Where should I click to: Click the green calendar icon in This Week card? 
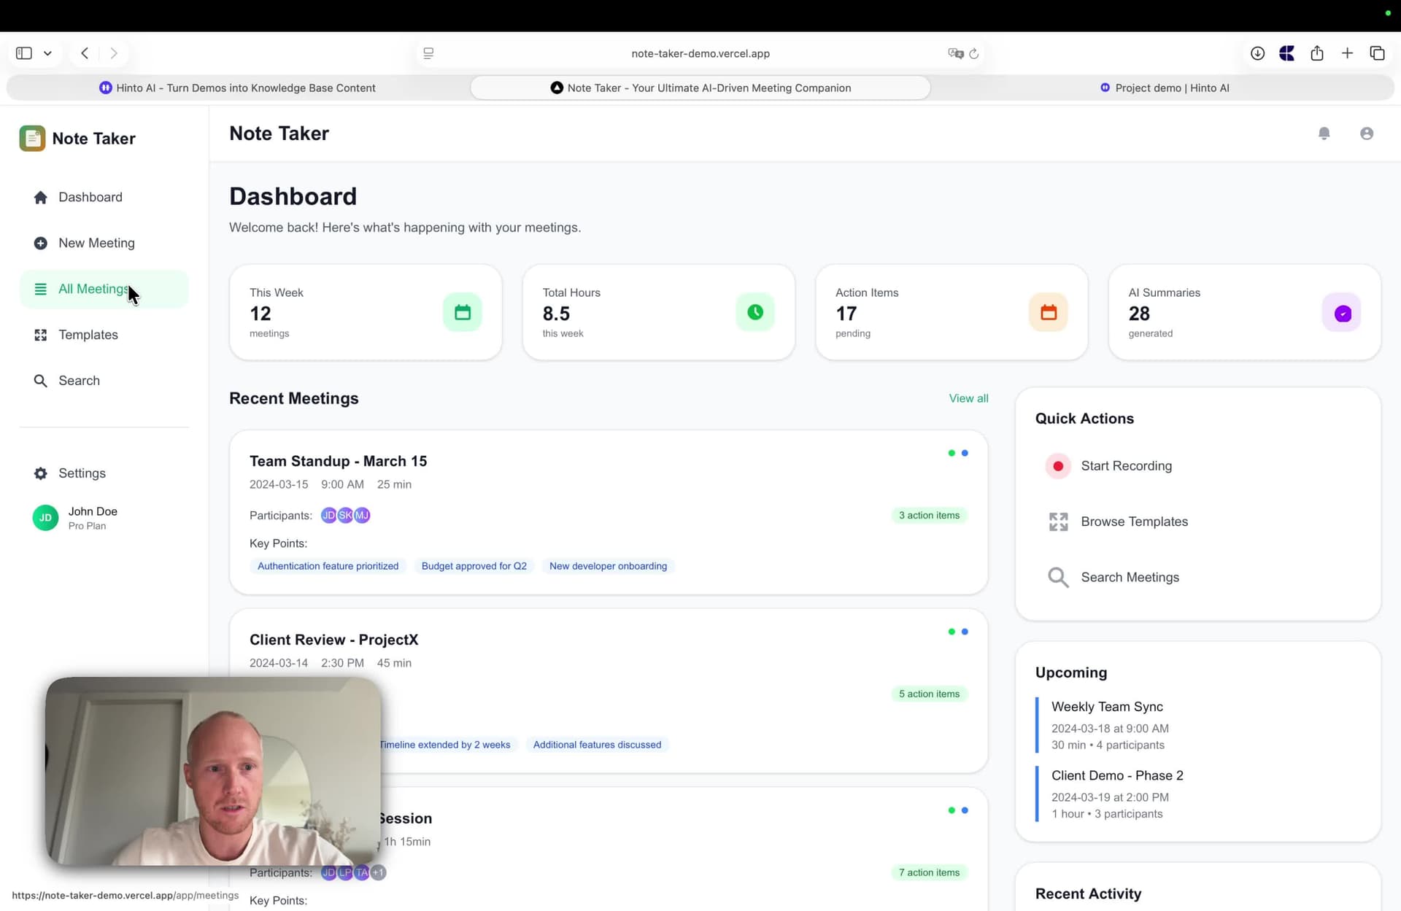(463, 313)
